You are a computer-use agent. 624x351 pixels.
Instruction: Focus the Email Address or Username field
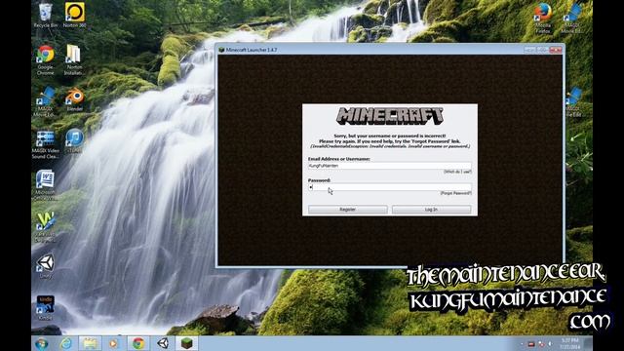[x=390, y=166]
